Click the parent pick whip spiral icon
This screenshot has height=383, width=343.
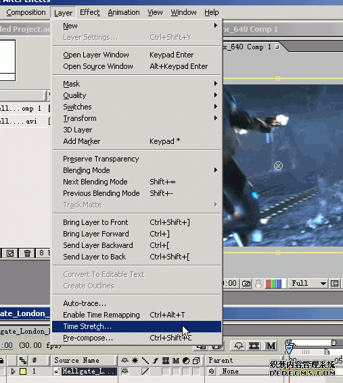(x=212, y=372)
